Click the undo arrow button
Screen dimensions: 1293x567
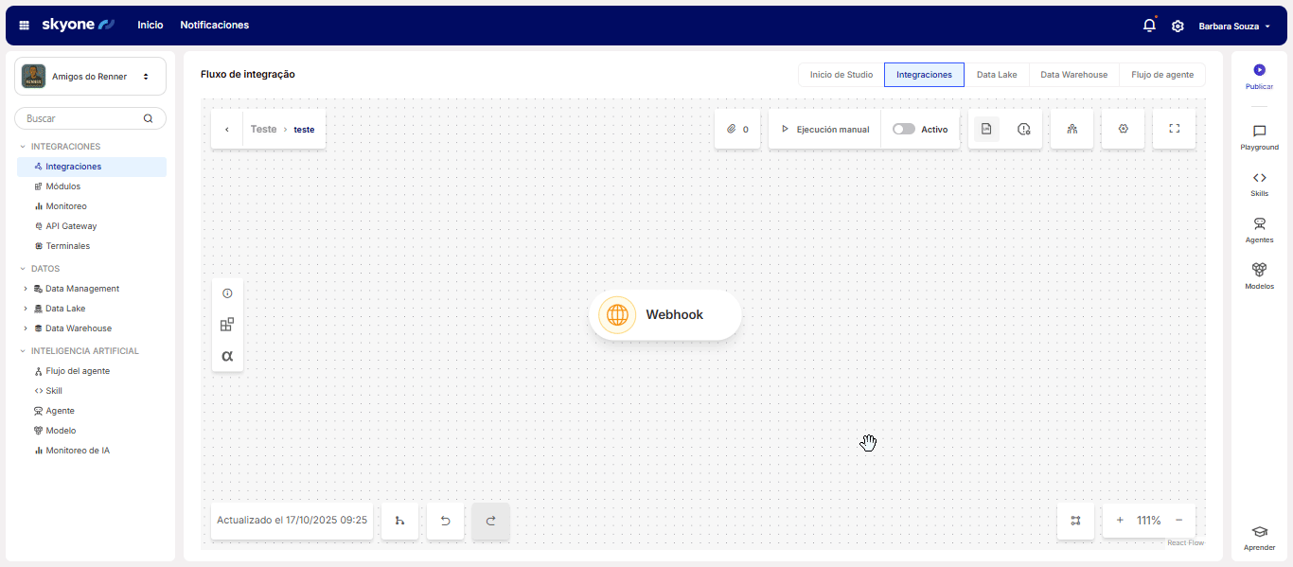coord(445,521)
